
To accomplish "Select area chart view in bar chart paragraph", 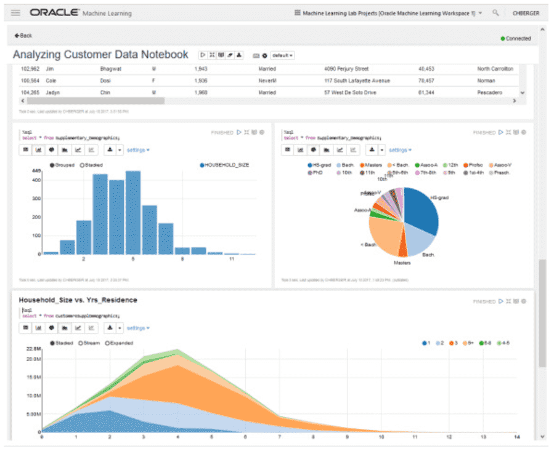I will [65, 150].
